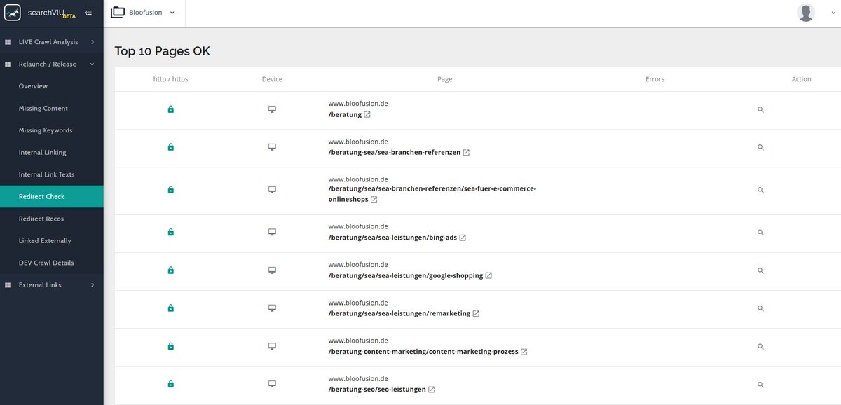
Task: Click the magnifier for sea-fuer-e-commerce-onlineshops row
Action: tap(760, 191)
